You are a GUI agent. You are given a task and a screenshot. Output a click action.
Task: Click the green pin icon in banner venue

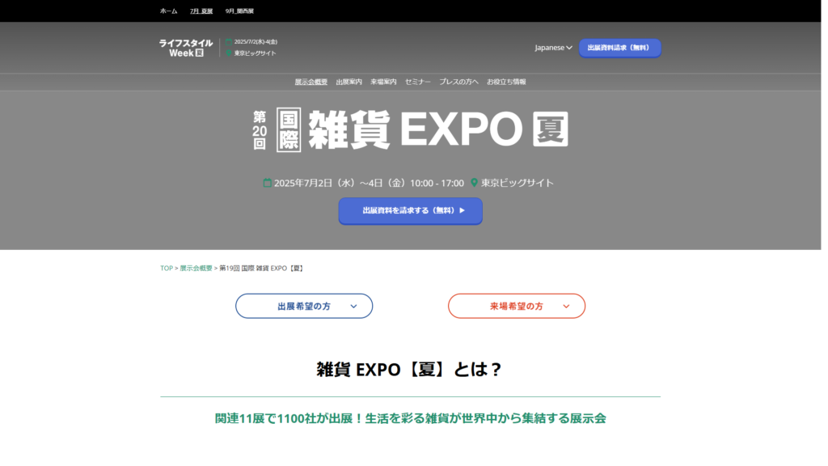pos(474,182)
